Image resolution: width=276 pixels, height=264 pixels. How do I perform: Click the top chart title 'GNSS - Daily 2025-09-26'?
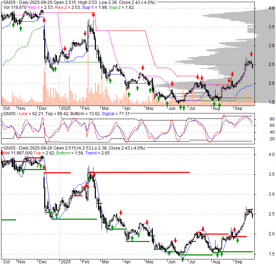[x=28, y=2]
